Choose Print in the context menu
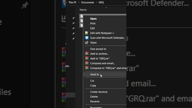This screenshot has height=108, width=192. click(x=93, y=23)
